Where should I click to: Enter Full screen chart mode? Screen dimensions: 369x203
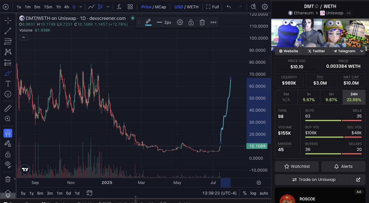(x=212, y=7)
